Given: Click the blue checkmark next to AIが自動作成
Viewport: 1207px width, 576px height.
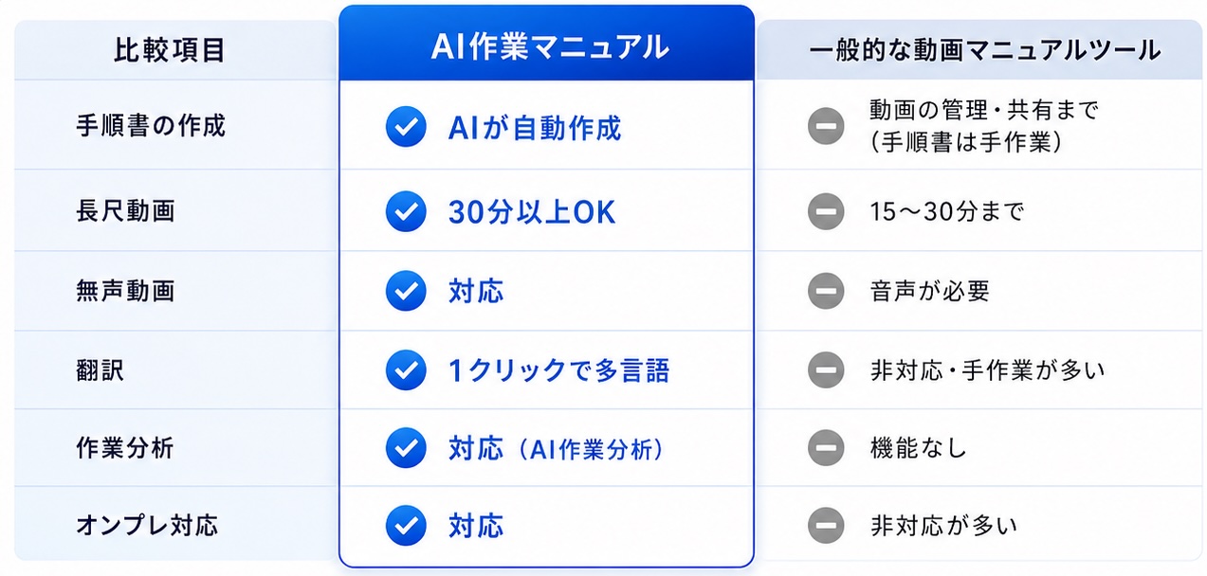Looking at the screenshot, I should (x=406, y=127).
